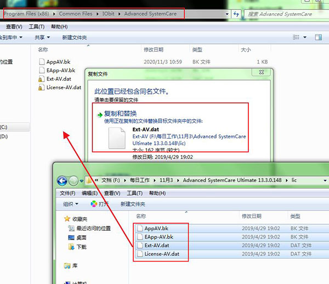Click Advanced SystemCare Ultimate 13.3.0.148 breadcrumb

click(232, 180)
